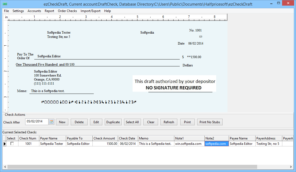Click the horizontal scrollbar thumb of the grid
Screen dimensions: 296x172
coord(132,167)
